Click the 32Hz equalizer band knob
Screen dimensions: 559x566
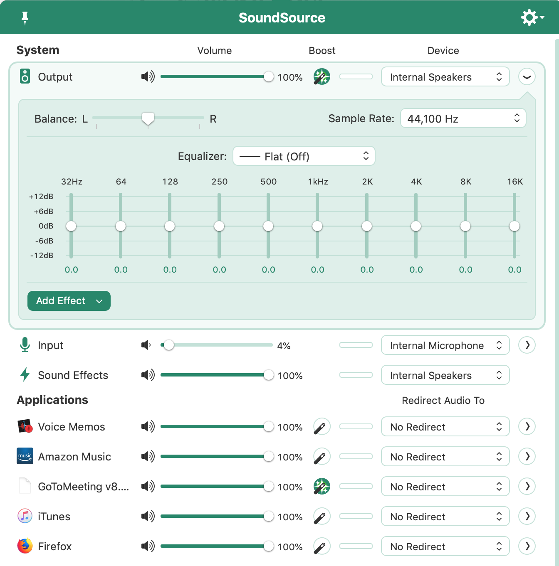click(71, 226)
